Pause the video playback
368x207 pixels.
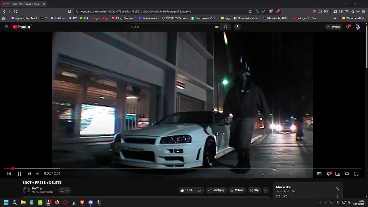(20, 174)
